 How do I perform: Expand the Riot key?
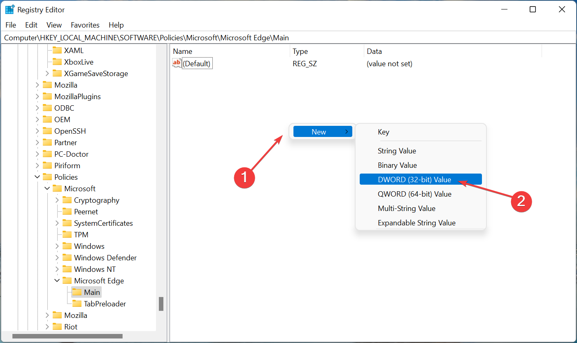pyautogui.click(x=47, y=327)
